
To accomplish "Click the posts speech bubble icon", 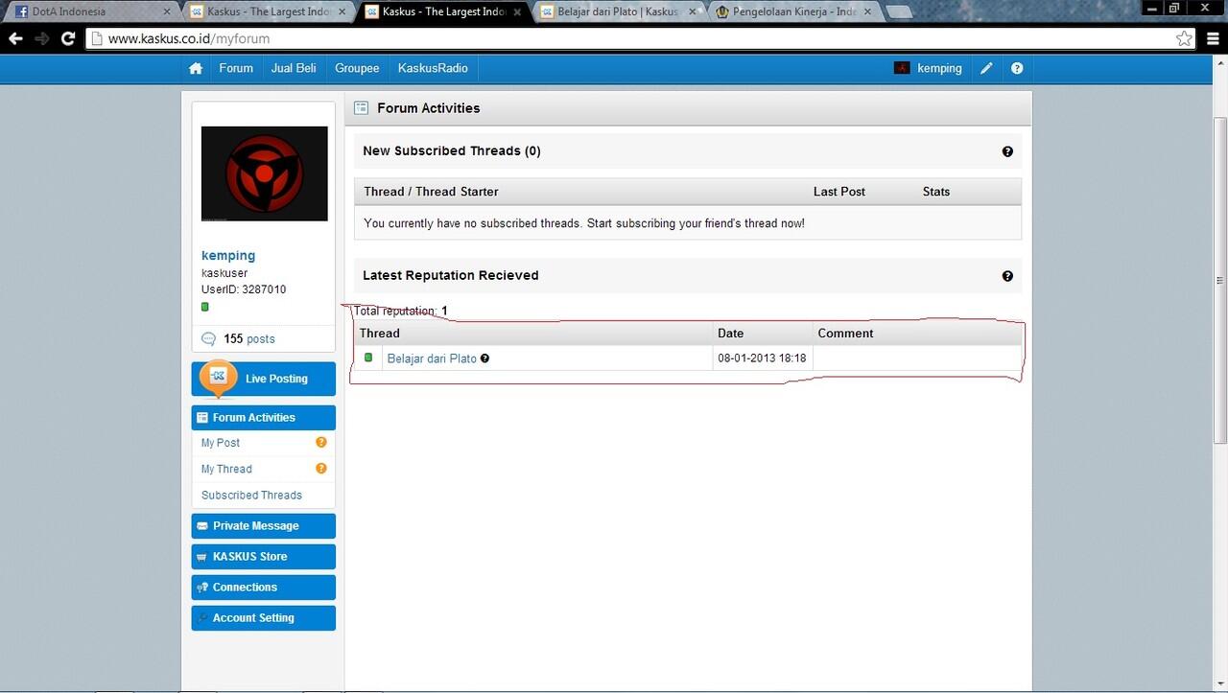I will click(x=208, y=338).
